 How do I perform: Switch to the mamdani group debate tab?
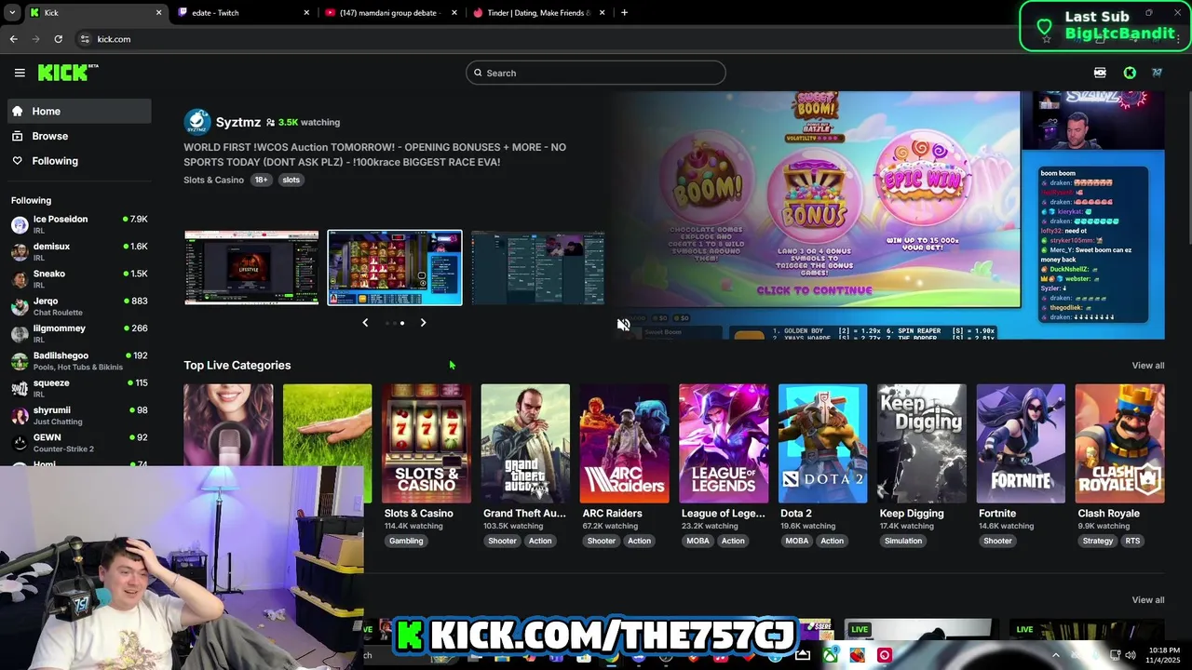tap(391, 13)
